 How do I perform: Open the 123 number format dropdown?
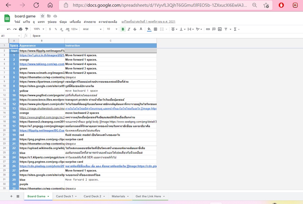(x=74, y=29)
